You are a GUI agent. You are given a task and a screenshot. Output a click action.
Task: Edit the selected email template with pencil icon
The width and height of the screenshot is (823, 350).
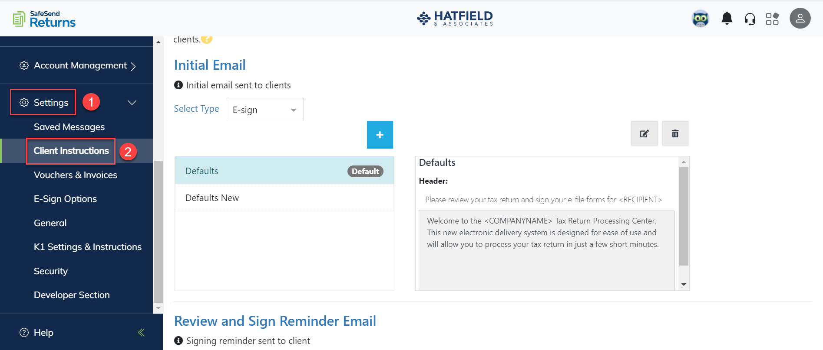click(644, 133)
